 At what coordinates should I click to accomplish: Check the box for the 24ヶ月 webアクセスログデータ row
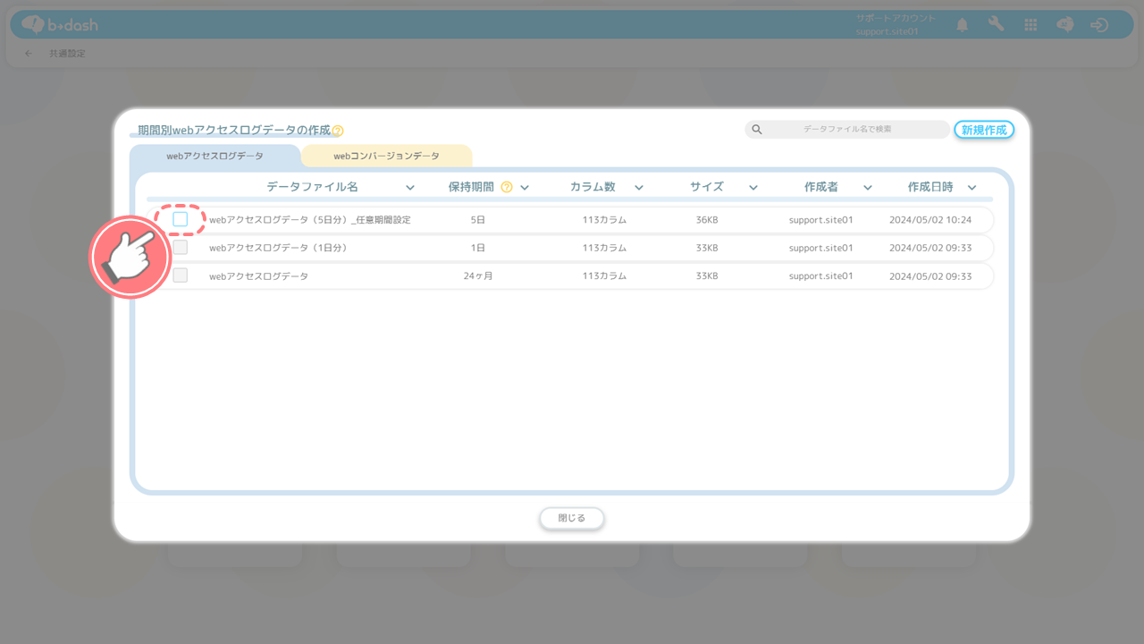181,275
